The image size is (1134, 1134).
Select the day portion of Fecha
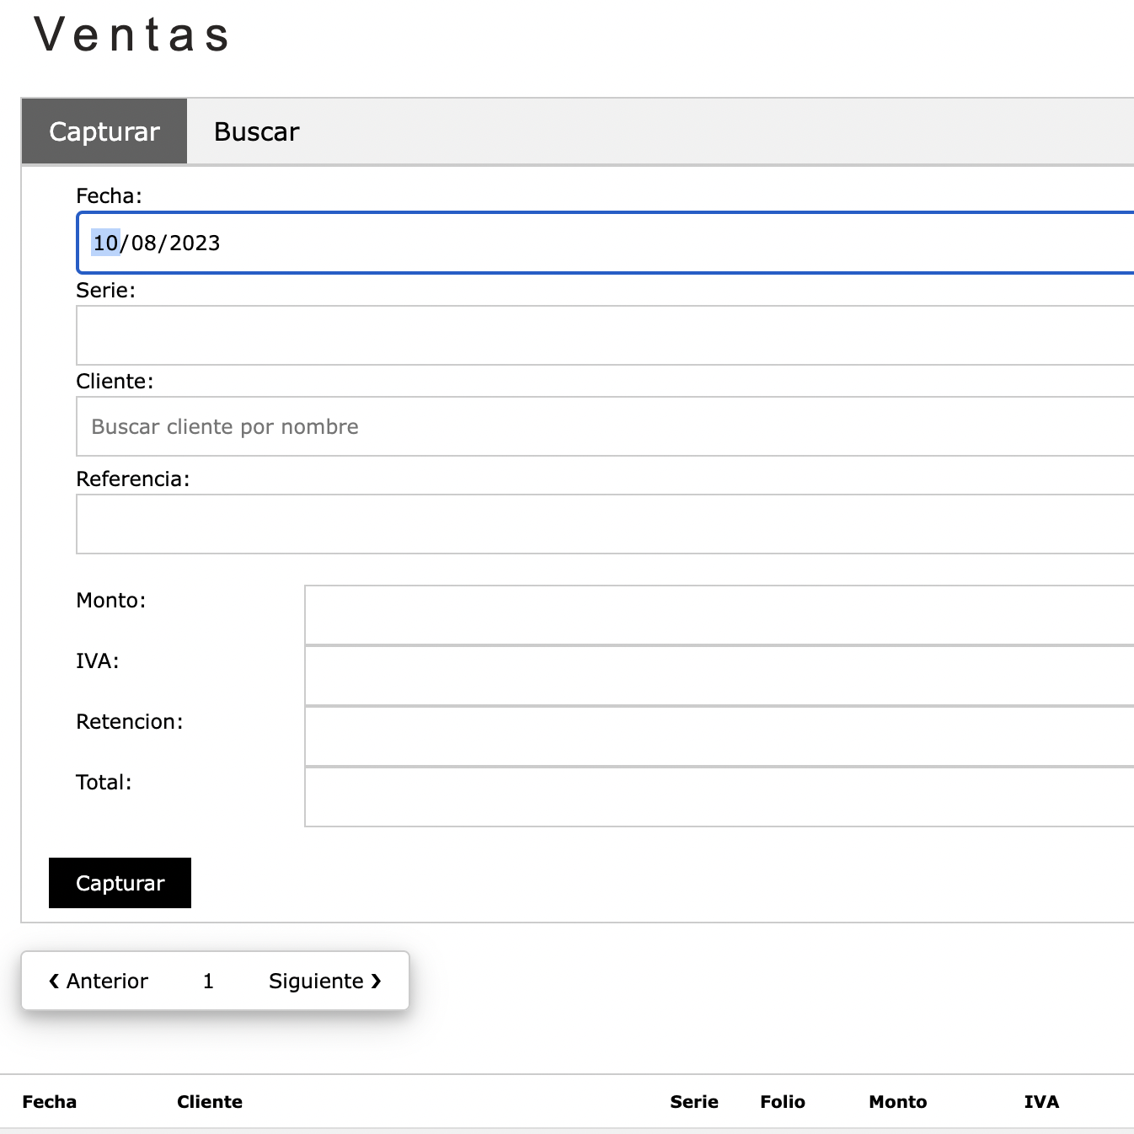(105, 243)
